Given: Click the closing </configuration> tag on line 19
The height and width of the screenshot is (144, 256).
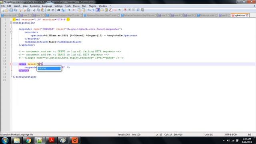Looking at the screenshot, I should click(x=24, y=77).
